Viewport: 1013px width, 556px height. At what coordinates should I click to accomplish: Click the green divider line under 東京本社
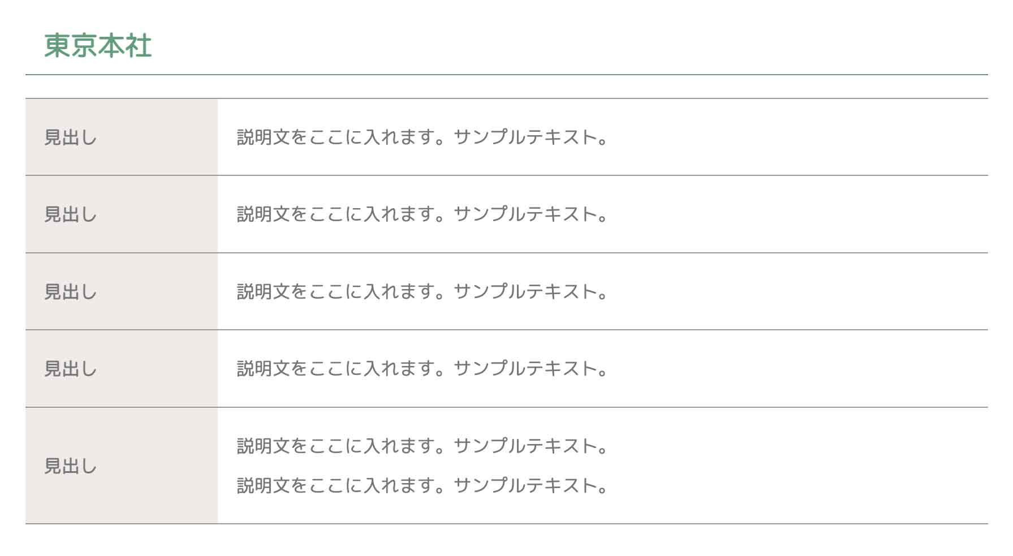[506, 75]
